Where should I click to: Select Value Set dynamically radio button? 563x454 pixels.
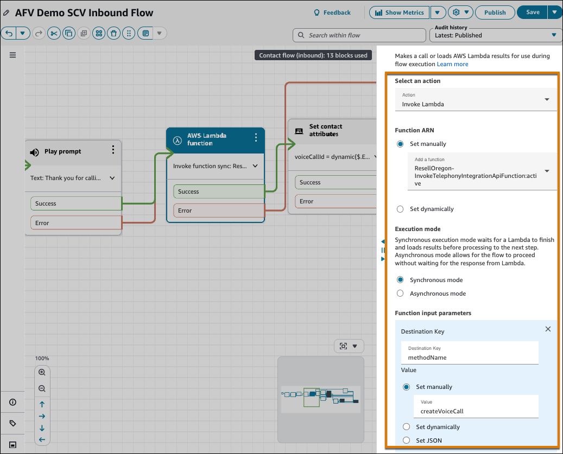point(406,427)
